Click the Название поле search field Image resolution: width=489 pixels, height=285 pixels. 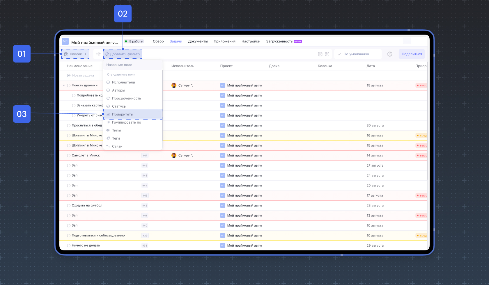click(x=133, y=65)
